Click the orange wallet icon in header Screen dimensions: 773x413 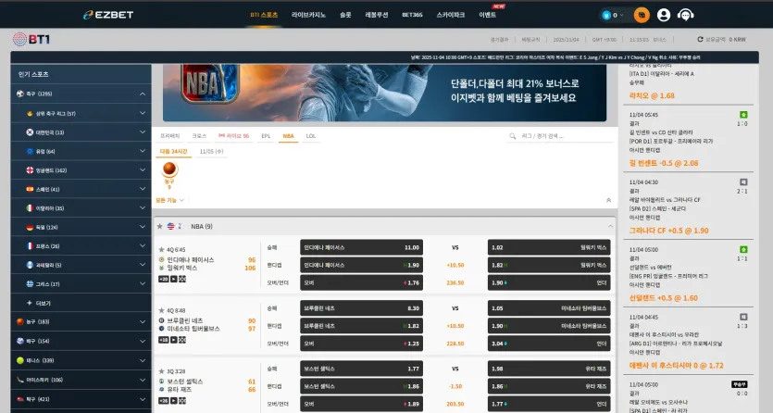[x=642, y=15]
